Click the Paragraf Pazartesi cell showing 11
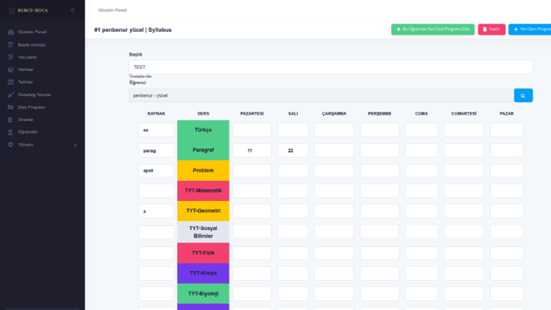 coord(252,150)
